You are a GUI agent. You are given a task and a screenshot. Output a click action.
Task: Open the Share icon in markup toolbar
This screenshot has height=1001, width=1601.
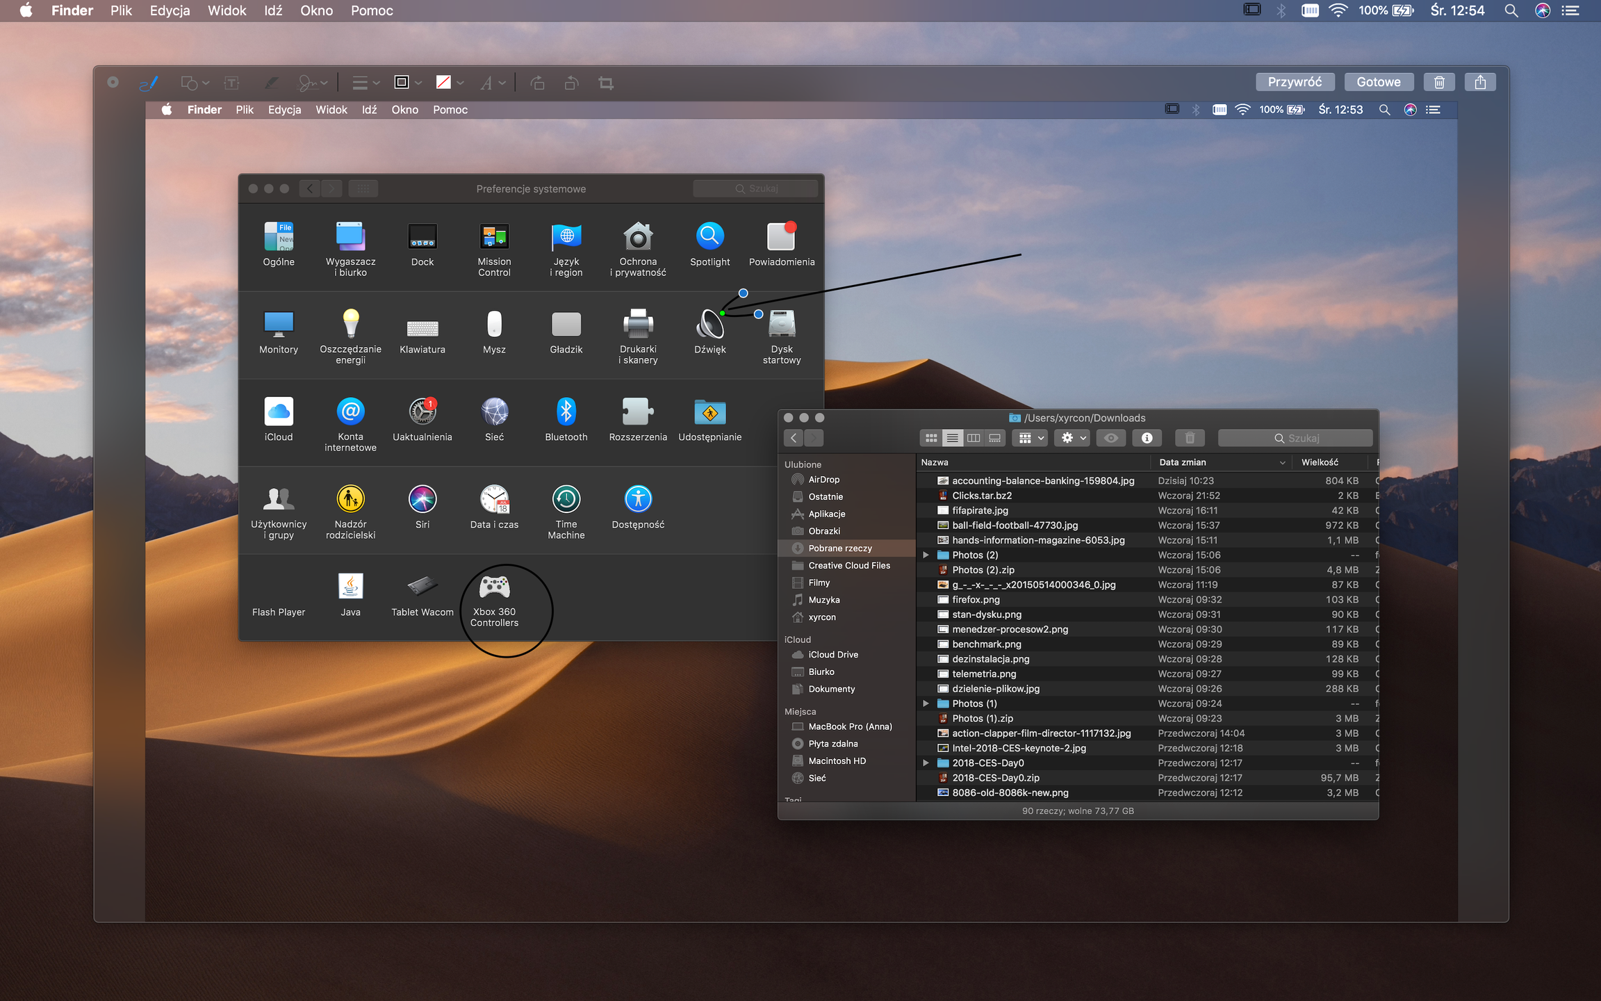click(x=1480, y=82)
